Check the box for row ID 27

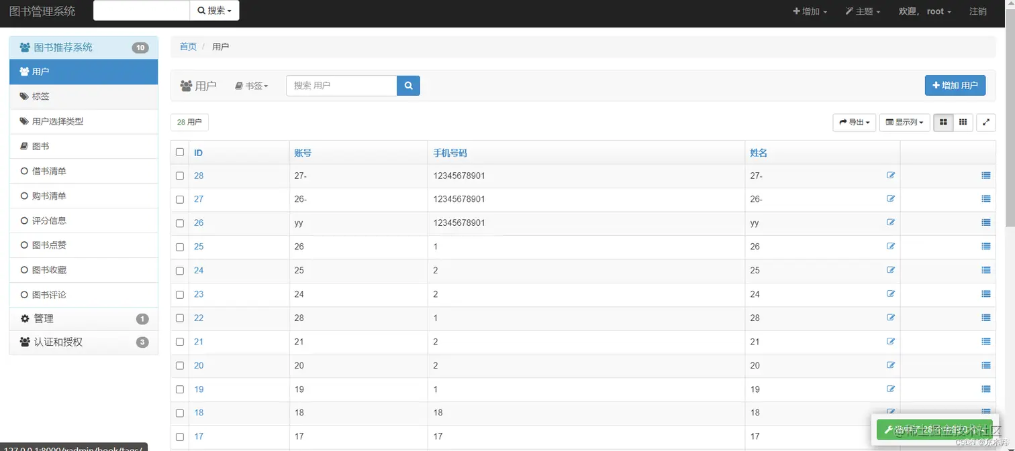pyautogui.click(x=180, y=200)
